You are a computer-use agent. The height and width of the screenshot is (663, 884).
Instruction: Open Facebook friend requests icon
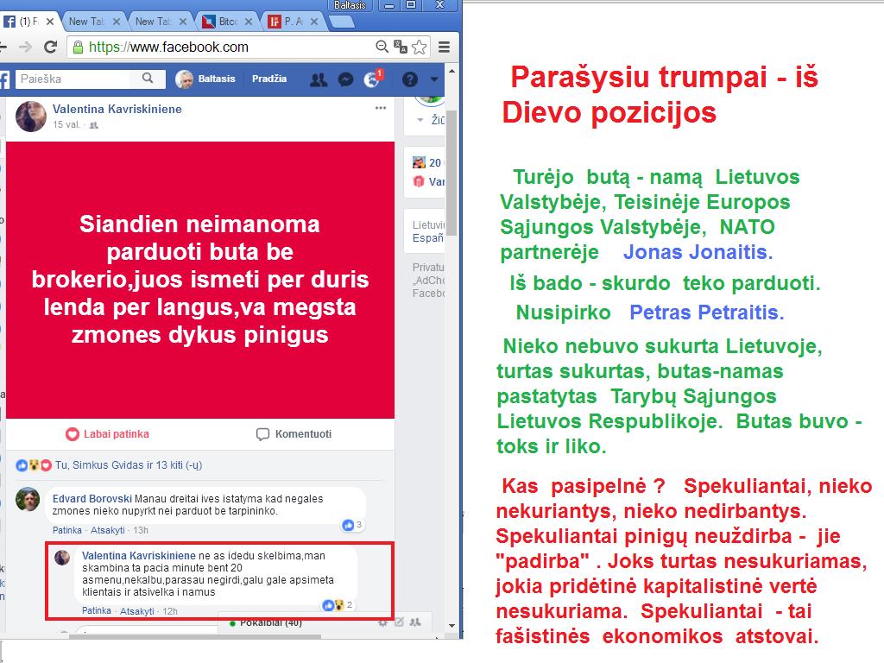pyautogui.click(x=318, y=79)
